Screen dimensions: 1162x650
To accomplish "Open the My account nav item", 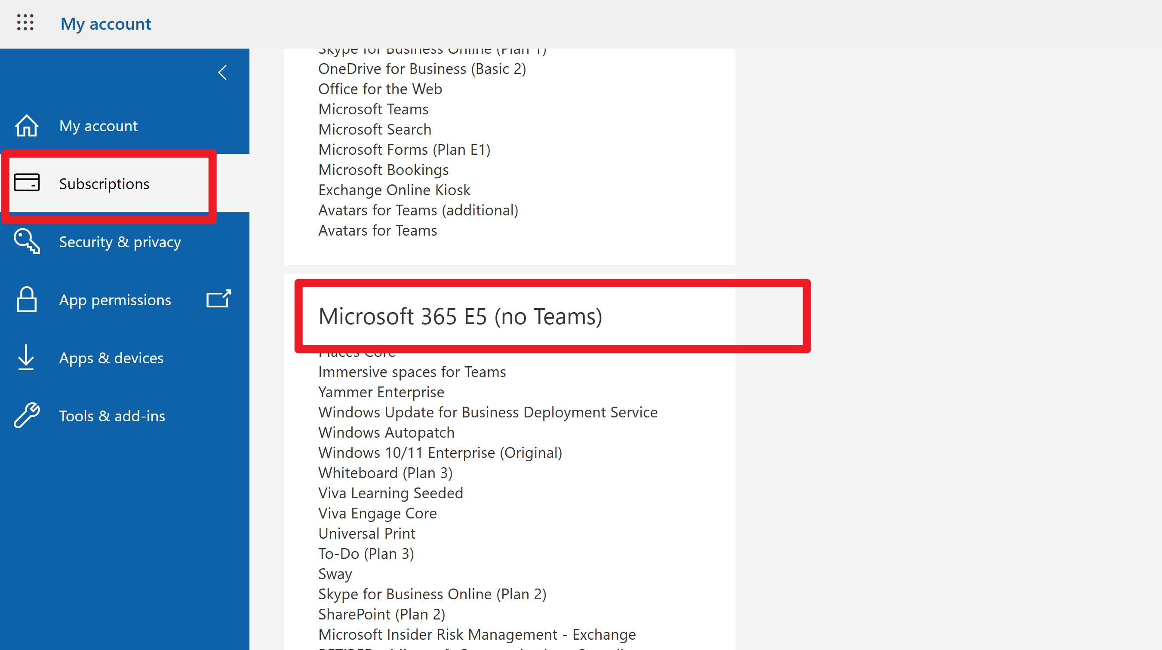I will pyautogui.click(x=98, y=126).
